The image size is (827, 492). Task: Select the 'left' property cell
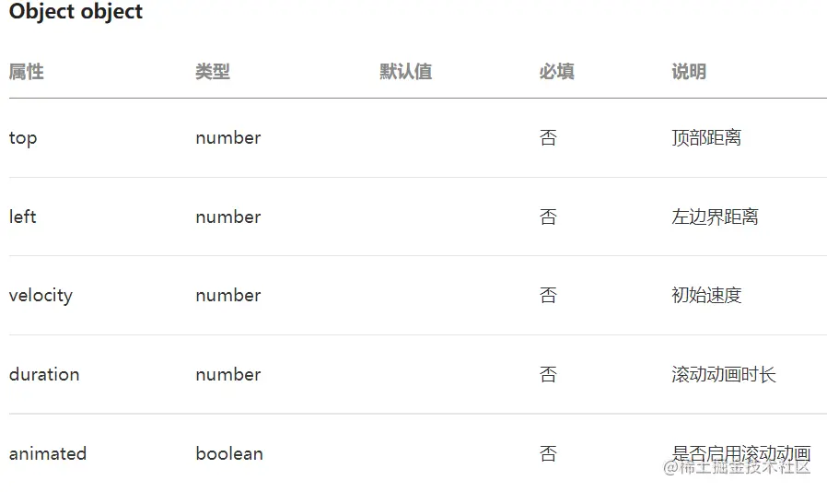(23, 217)
